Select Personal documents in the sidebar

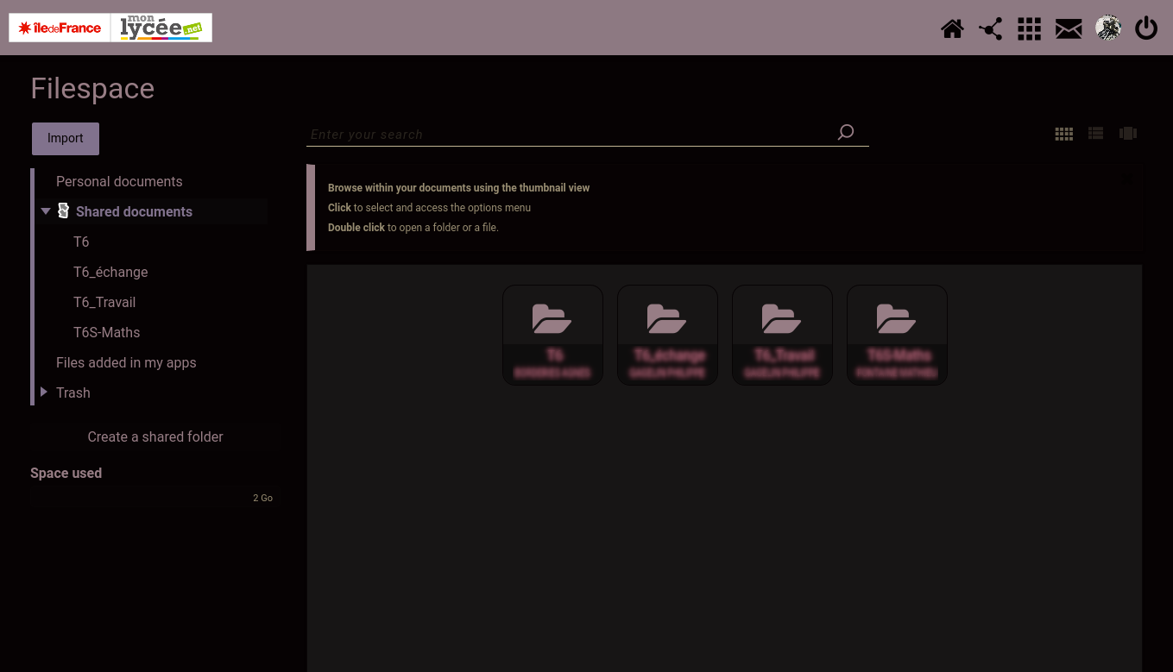[119, 181]
